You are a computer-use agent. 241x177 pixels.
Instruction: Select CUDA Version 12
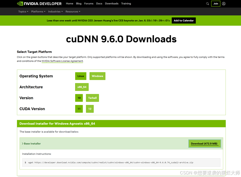90,109
